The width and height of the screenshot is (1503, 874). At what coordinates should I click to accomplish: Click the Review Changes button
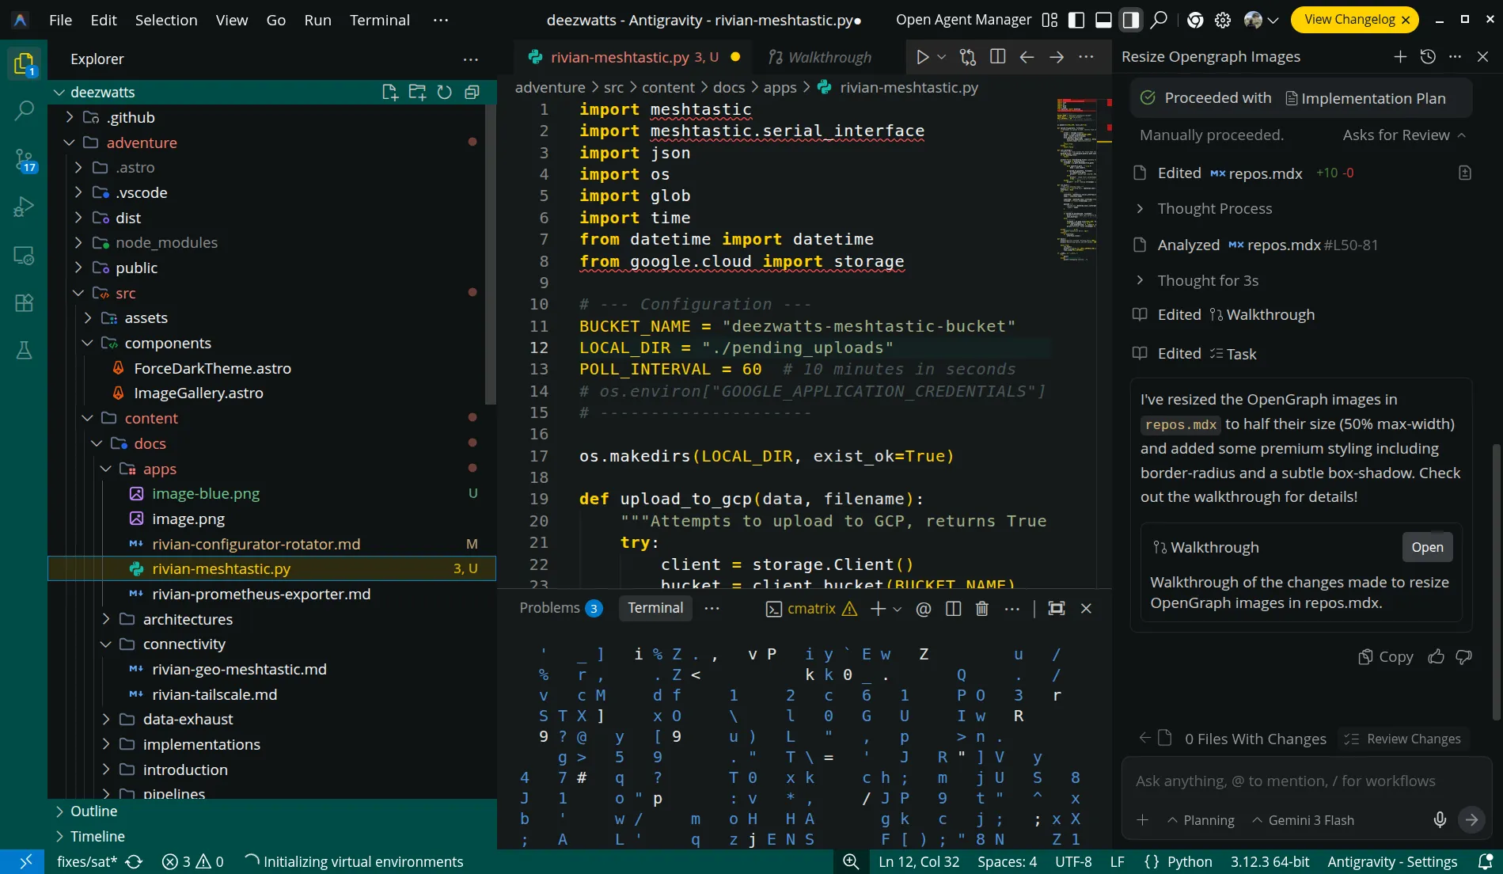(x=1402, y=739)
